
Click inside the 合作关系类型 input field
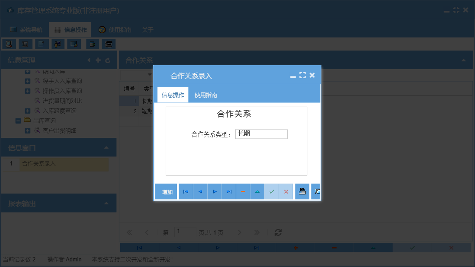(261, 134)
